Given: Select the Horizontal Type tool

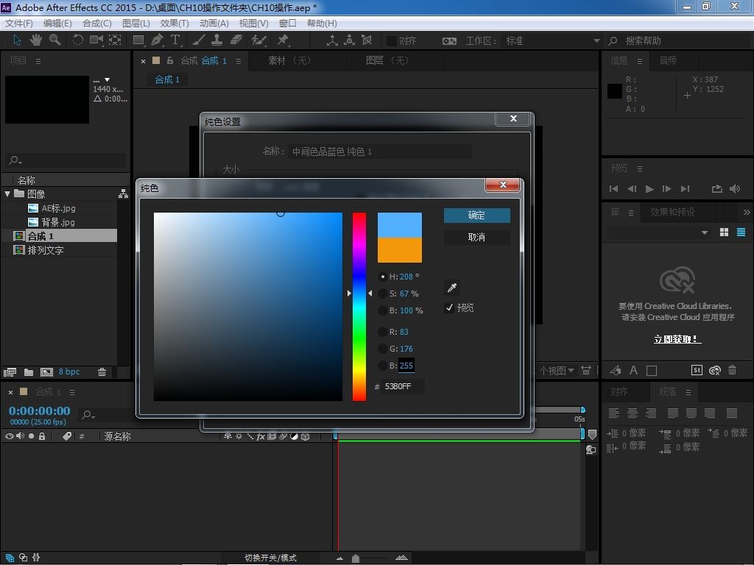Looking at the screenshot, I should [x=175, y=40].
